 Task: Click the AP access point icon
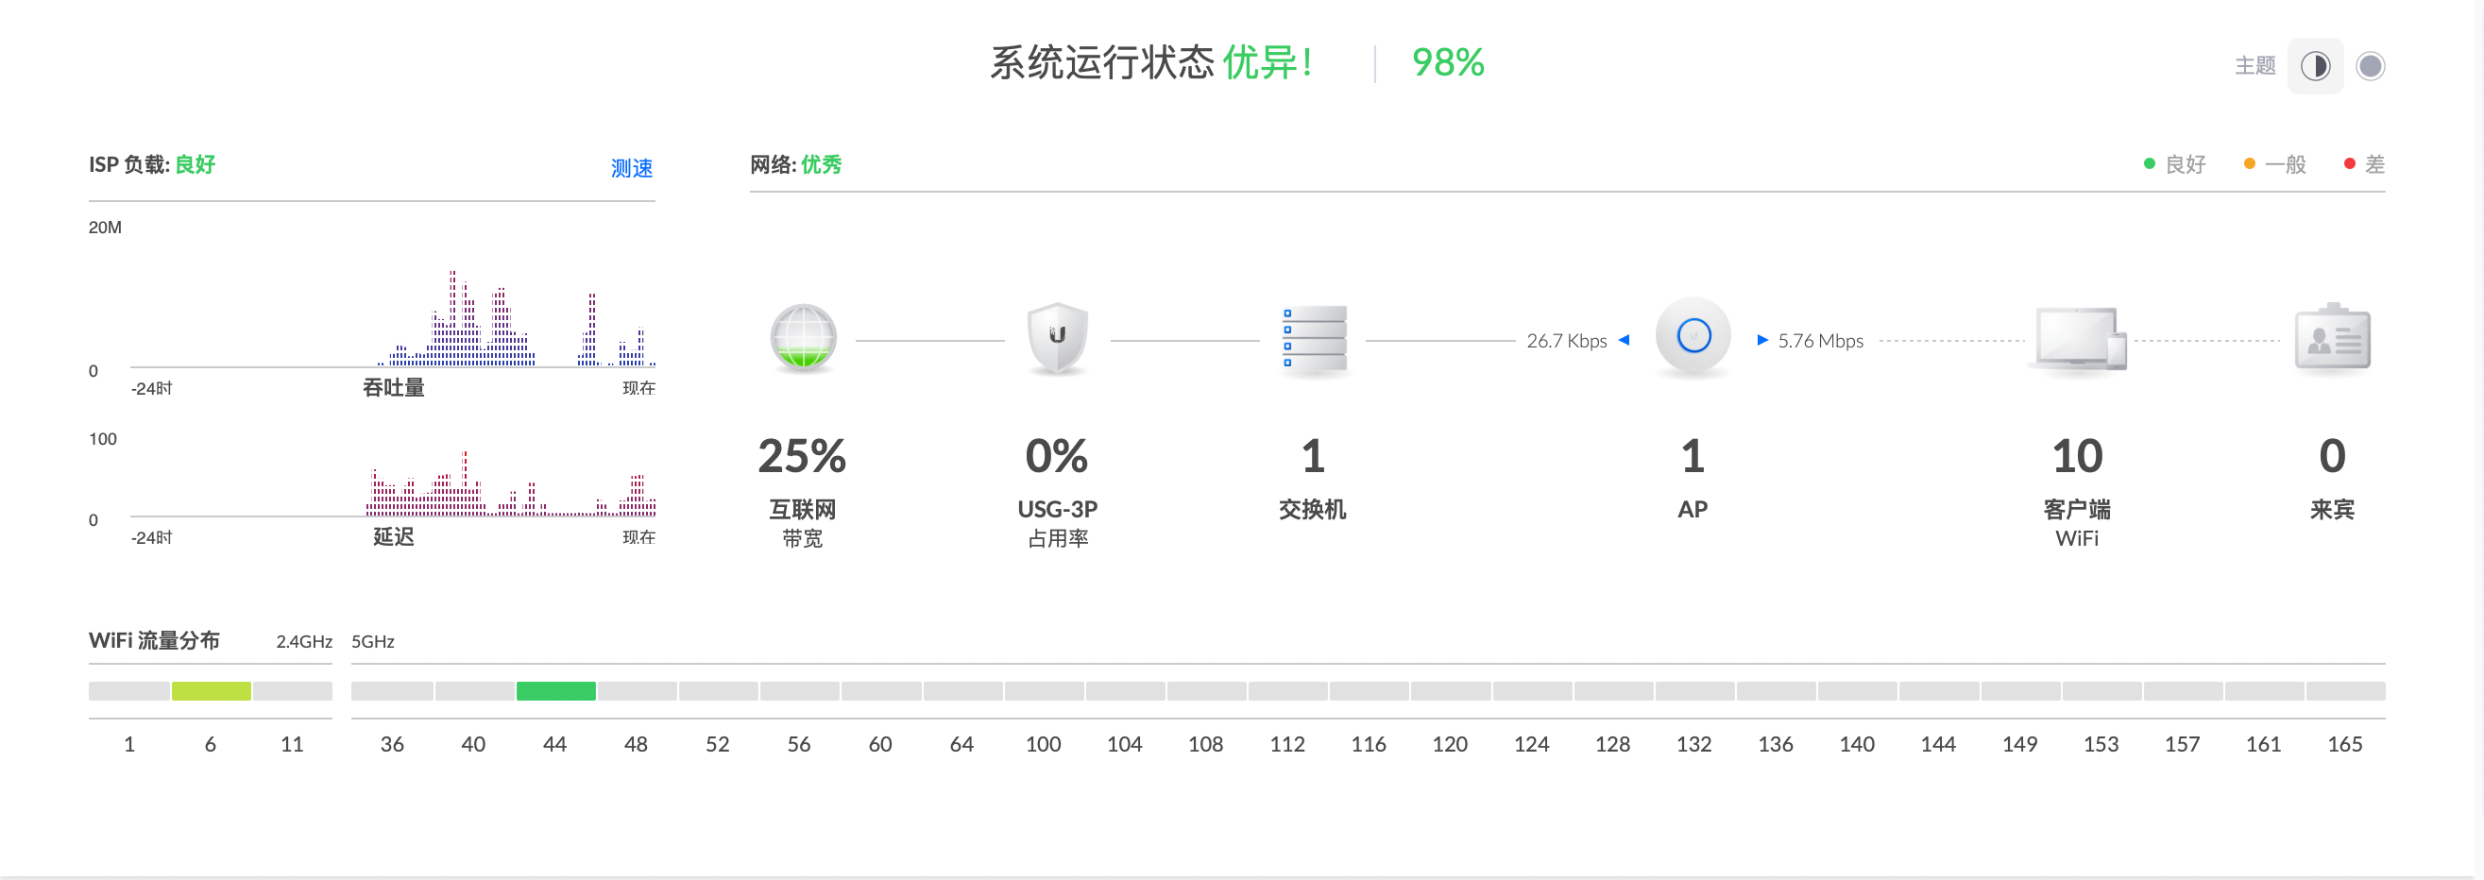tap(1693, 336)
